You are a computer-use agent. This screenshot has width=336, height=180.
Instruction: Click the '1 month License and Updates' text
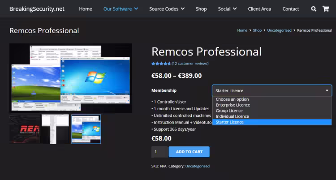tap(181, 109)
